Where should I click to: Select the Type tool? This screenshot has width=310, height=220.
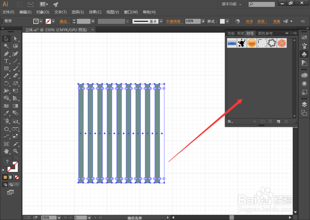(x=6, y=61)
